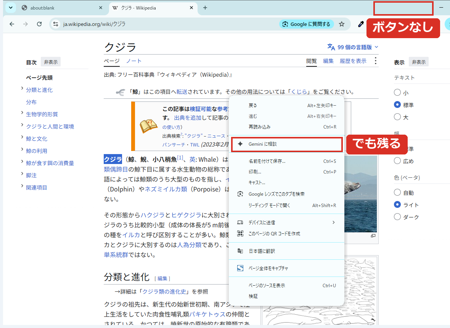Select 自動 color radio
This screenshot has width=450, height=328.
[x=397, y=192]
